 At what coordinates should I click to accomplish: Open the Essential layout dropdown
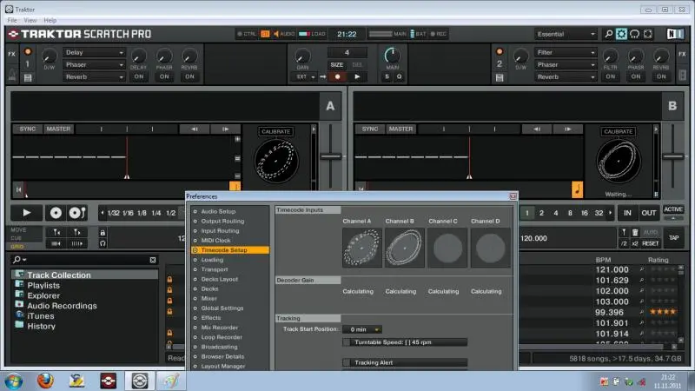tap(566, 34)
